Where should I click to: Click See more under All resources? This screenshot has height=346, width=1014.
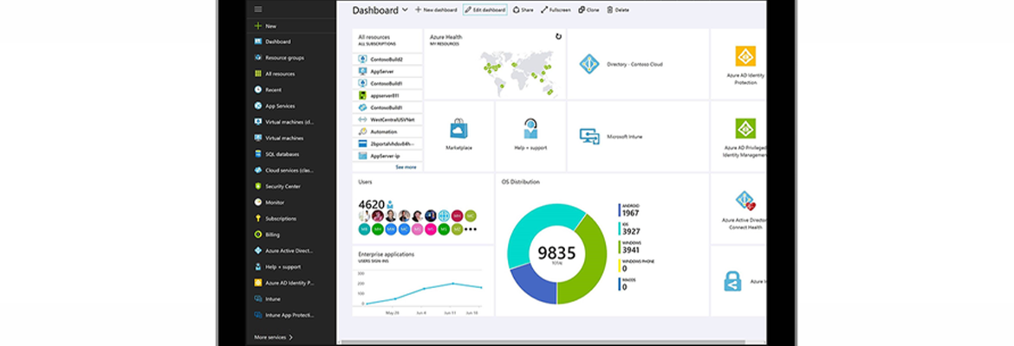406,167
